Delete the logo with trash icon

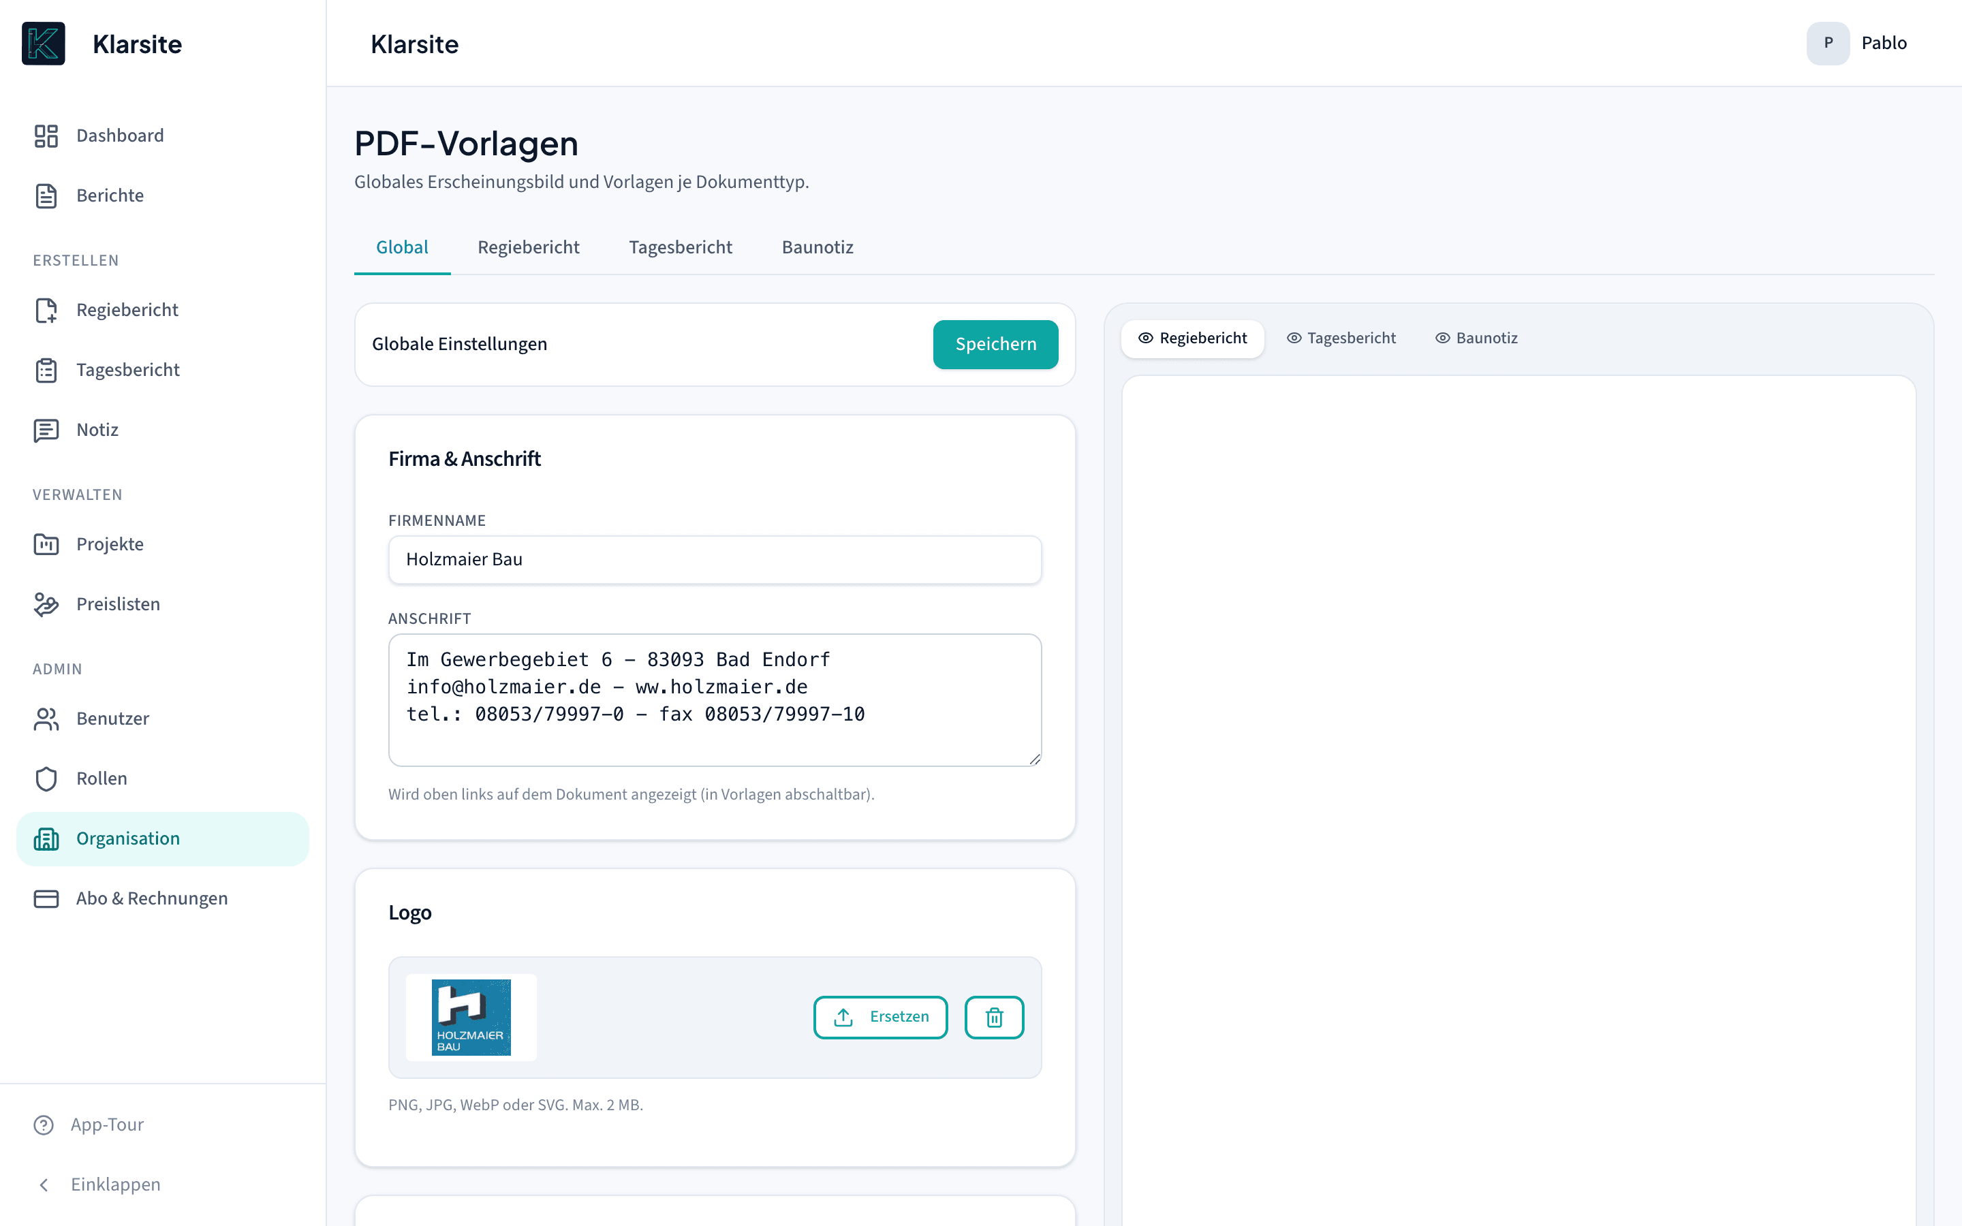pos(994,1017)
